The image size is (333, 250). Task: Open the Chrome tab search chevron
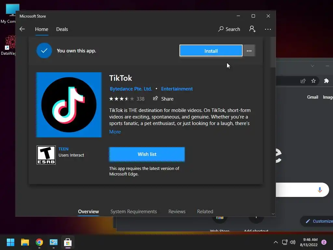click(x=313, y=66)
